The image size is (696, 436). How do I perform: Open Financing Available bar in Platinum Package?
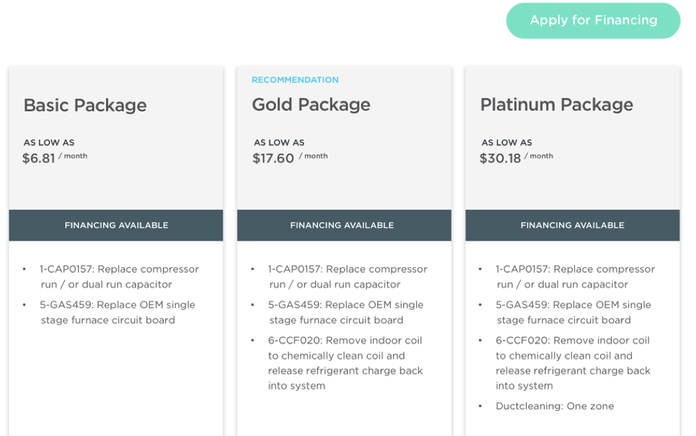click(x=572, y=225)
